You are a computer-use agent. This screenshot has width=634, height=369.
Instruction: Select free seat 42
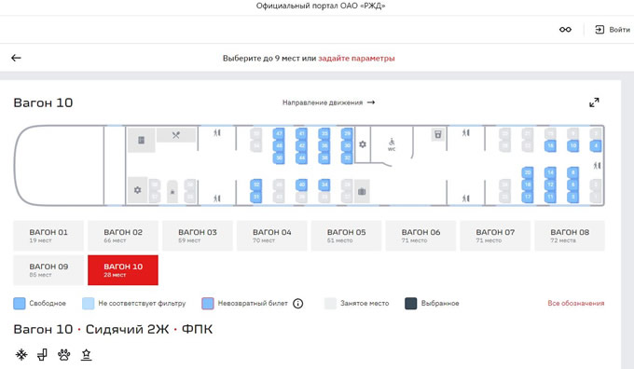point(302,145)
